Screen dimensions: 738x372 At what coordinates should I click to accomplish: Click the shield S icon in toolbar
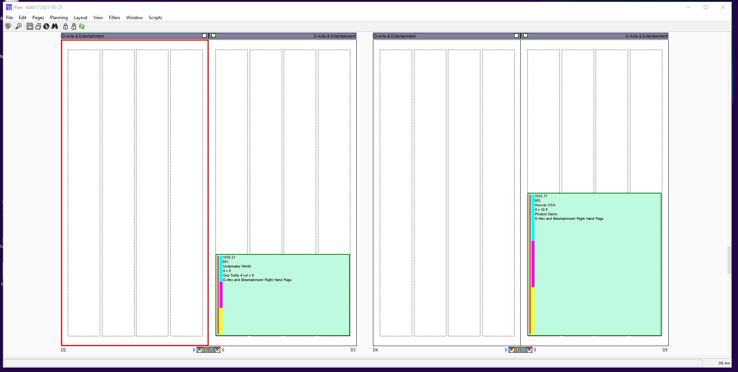pyautogui.click(x=8, y=26)
